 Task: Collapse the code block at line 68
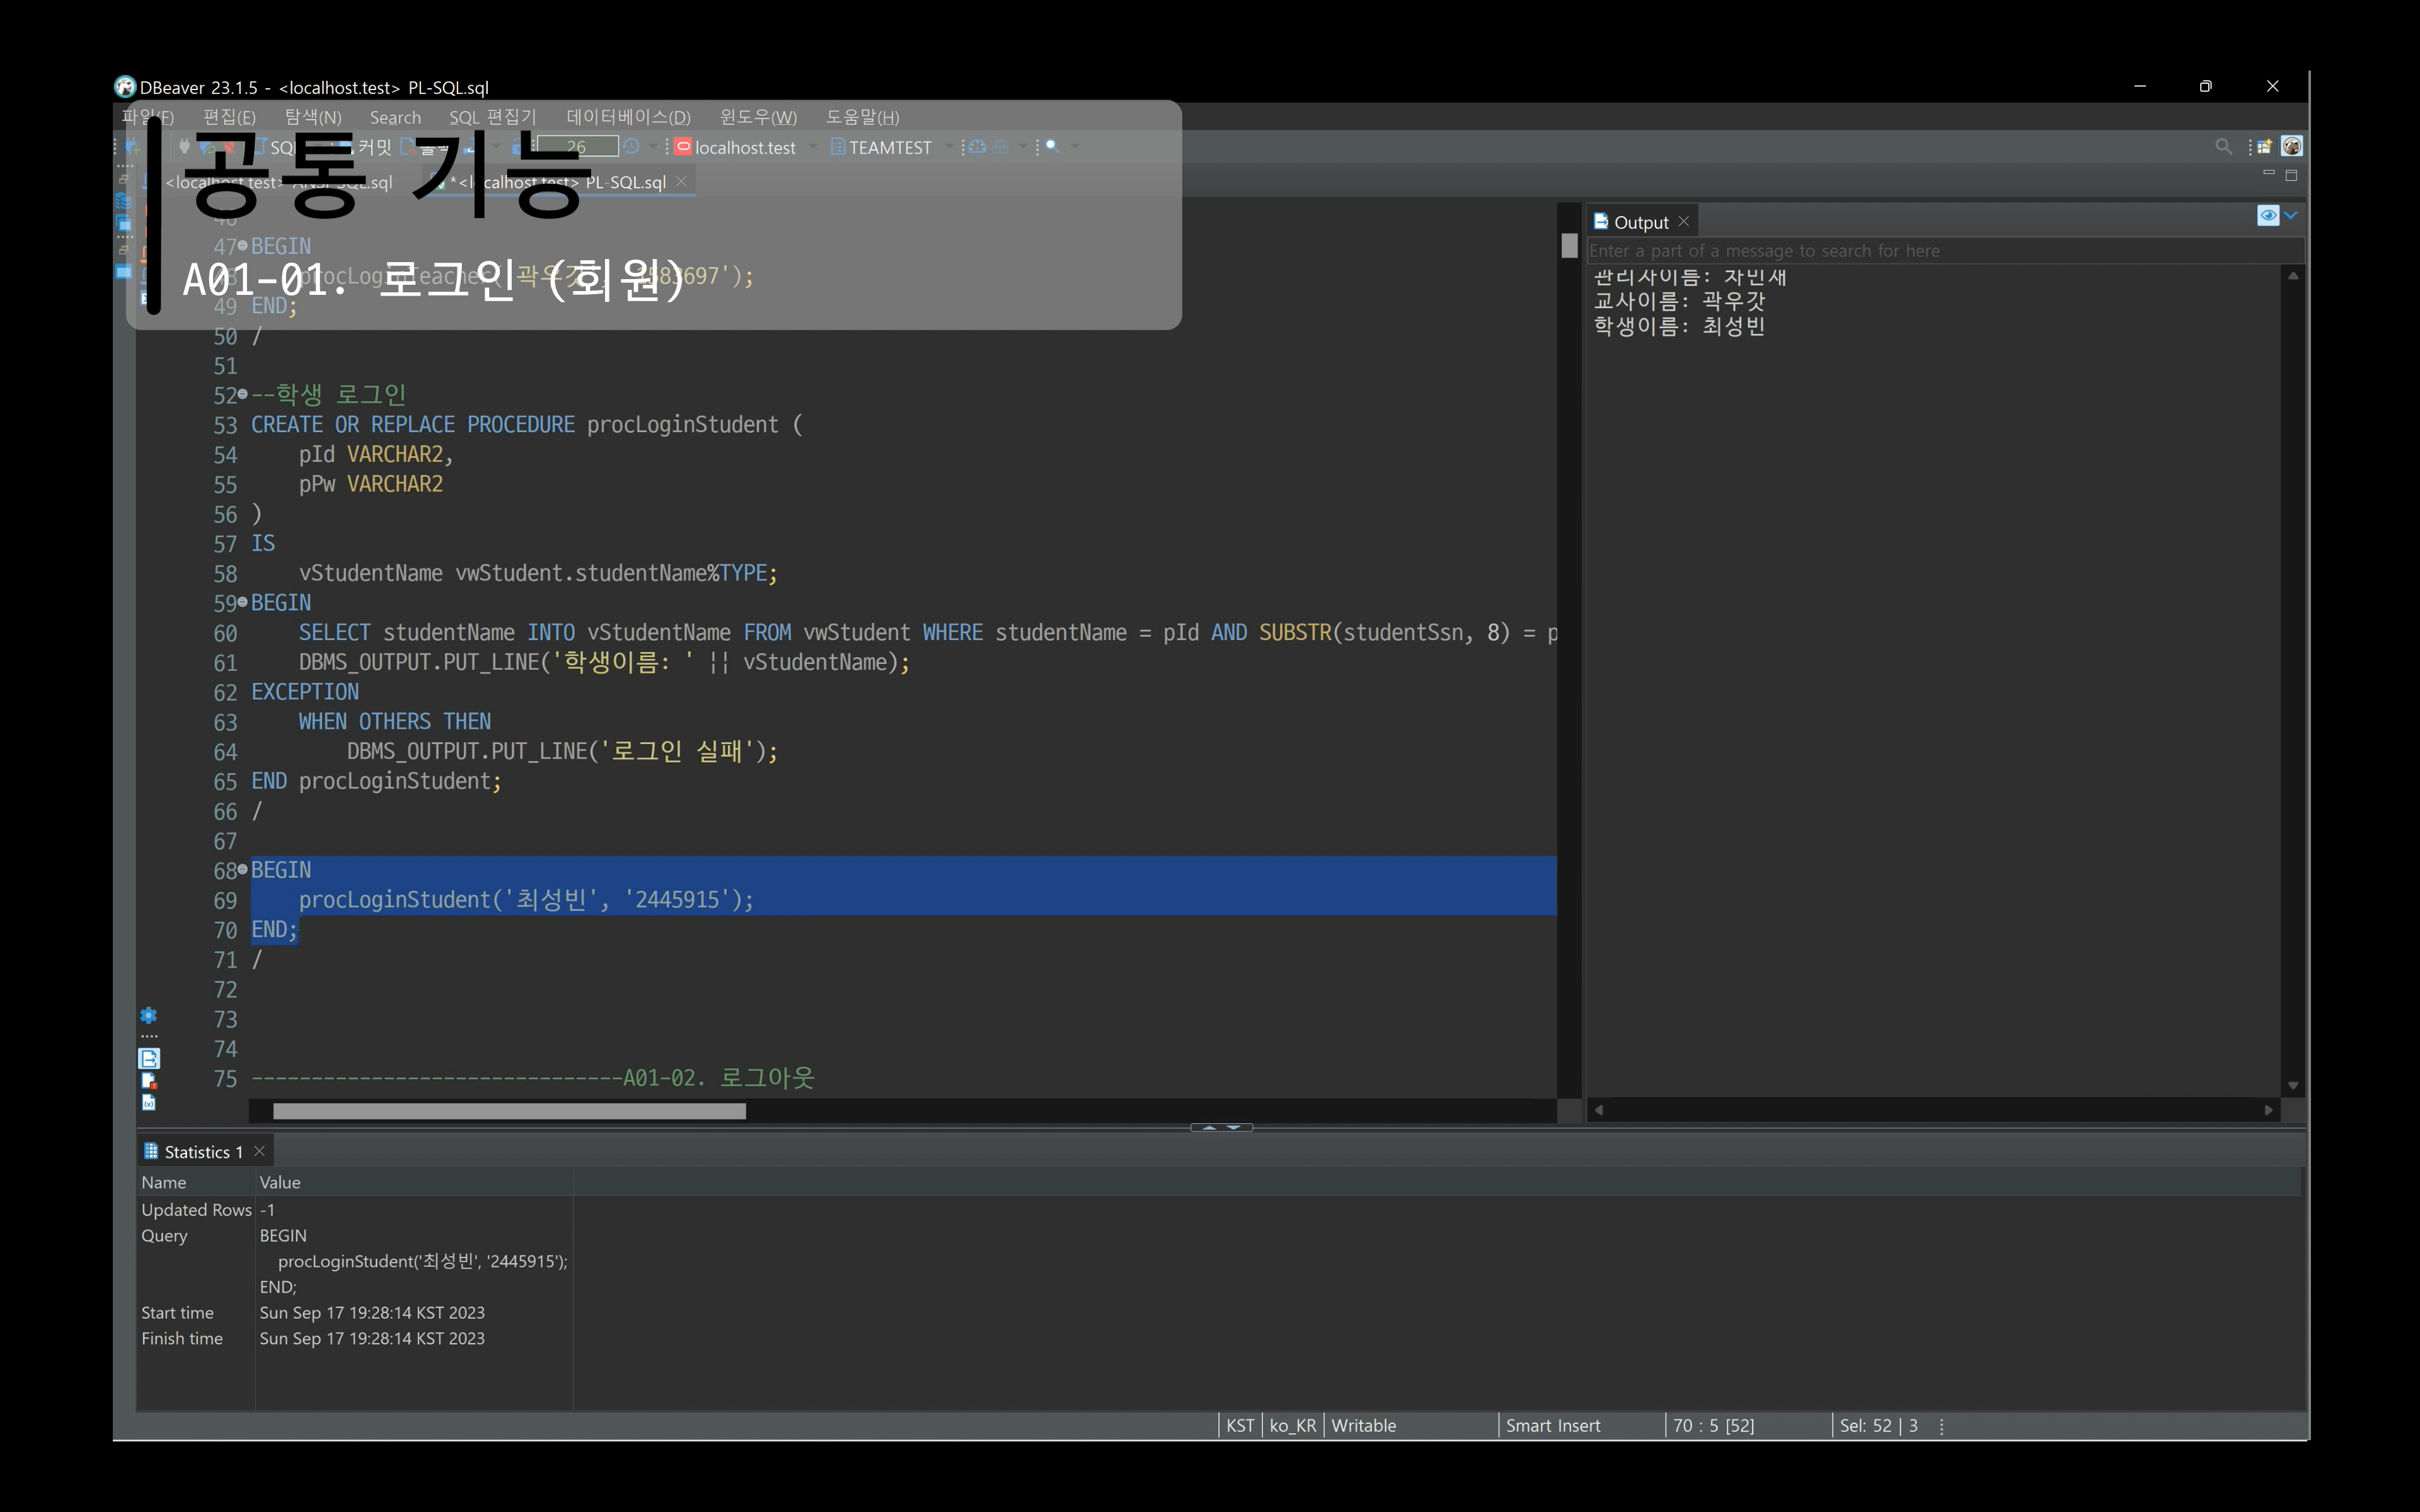(242, 870)
